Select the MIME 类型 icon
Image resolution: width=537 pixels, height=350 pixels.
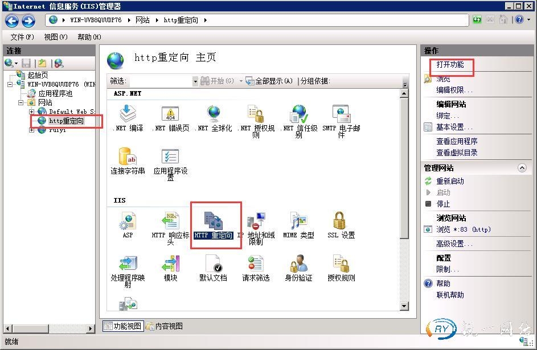point(298,221)
